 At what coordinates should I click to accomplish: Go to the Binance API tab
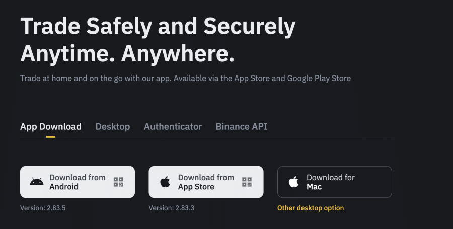(242, 127)
